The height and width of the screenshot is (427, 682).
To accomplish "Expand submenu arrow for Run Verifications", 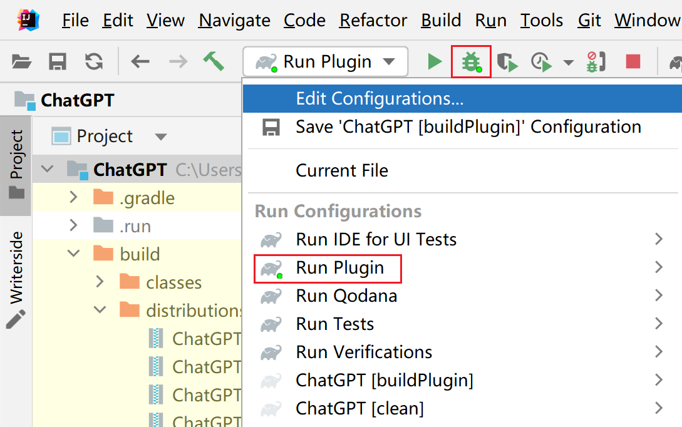I will tap(659, 352).
